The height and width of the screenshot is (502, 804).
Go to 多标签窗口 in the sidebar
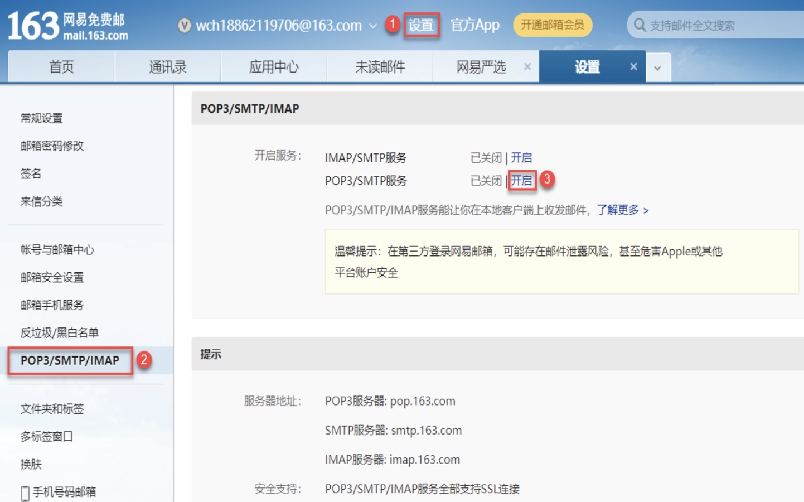(x=47, y=437)
